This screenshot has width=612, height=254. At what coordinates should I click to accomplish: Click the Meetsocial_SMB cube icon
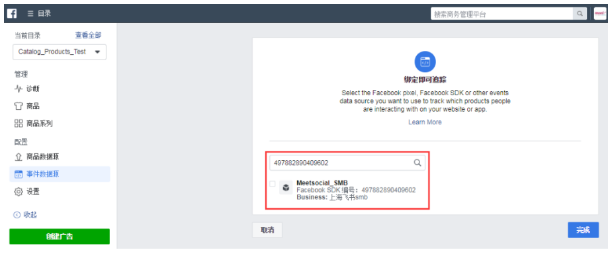coord(286,188)
